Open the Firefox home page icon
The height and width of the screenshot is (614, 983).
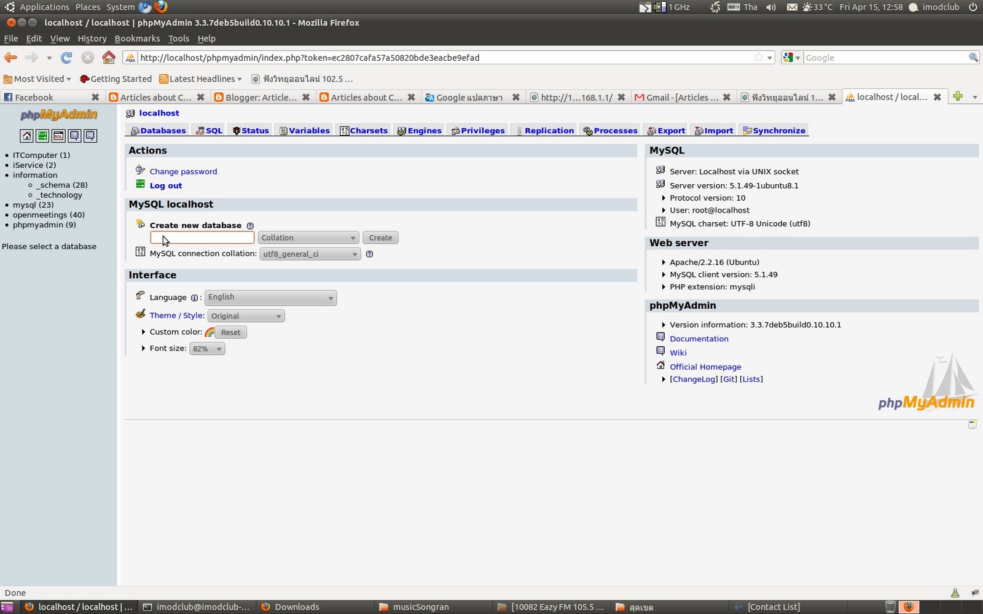click(x=109, y=58)
